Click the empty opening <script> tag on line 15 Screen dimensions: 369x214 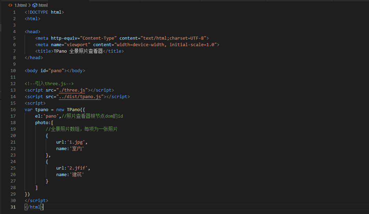pos(35,103)
